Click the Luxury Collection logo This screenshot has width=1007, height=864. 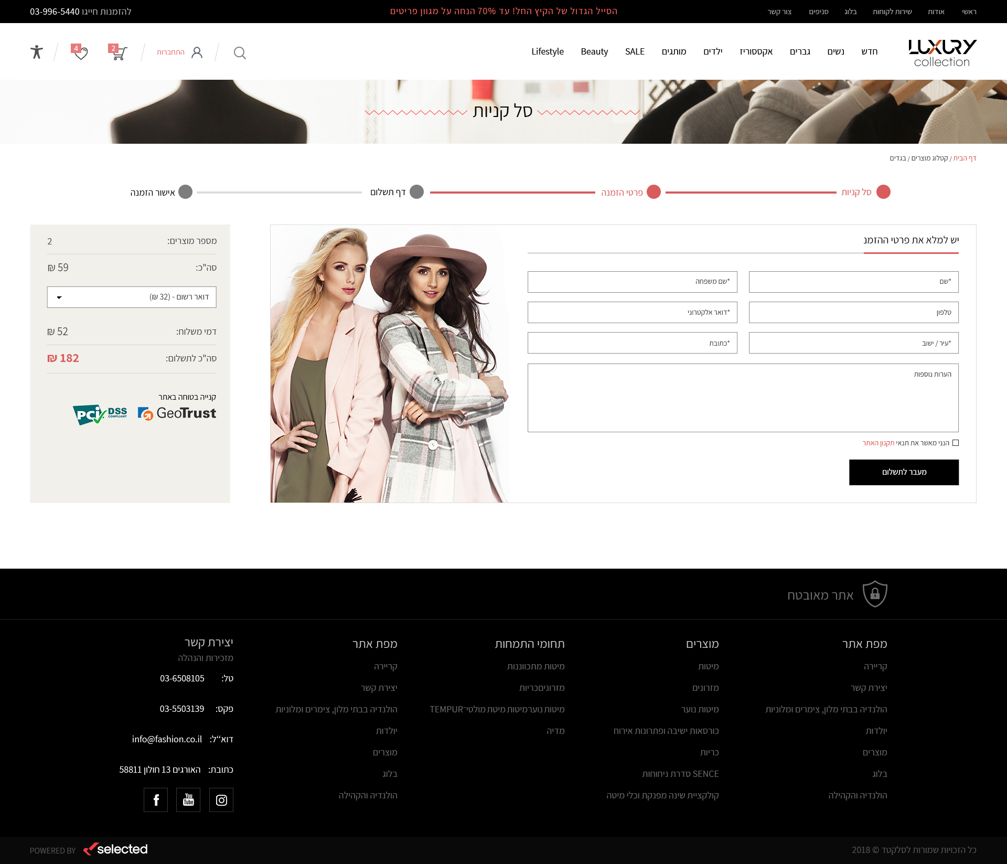click(942, 53)
